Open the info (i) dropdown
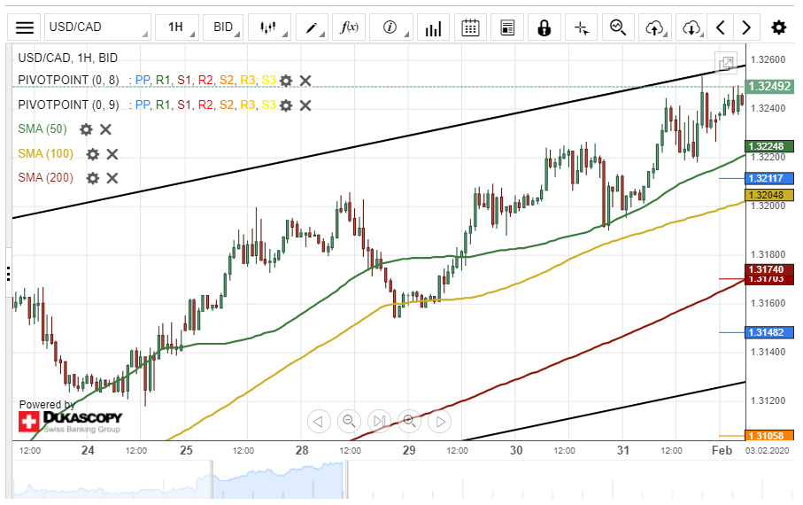Image resolution: width=803 pixels, height=505 pixels. (x=390, y=27)
